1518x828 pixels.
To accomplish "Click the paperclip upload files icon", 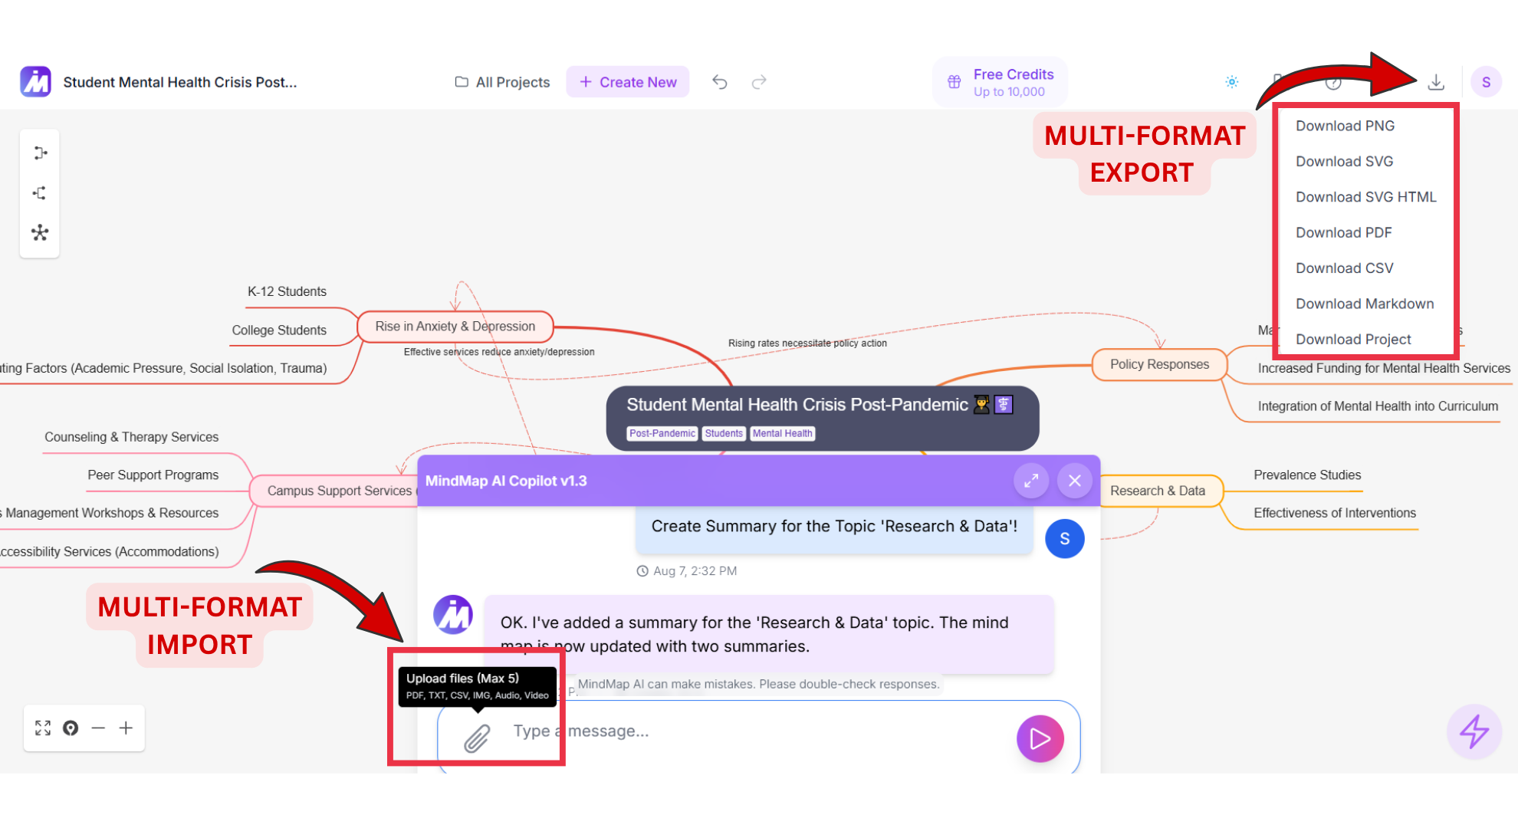I will 477,738.
